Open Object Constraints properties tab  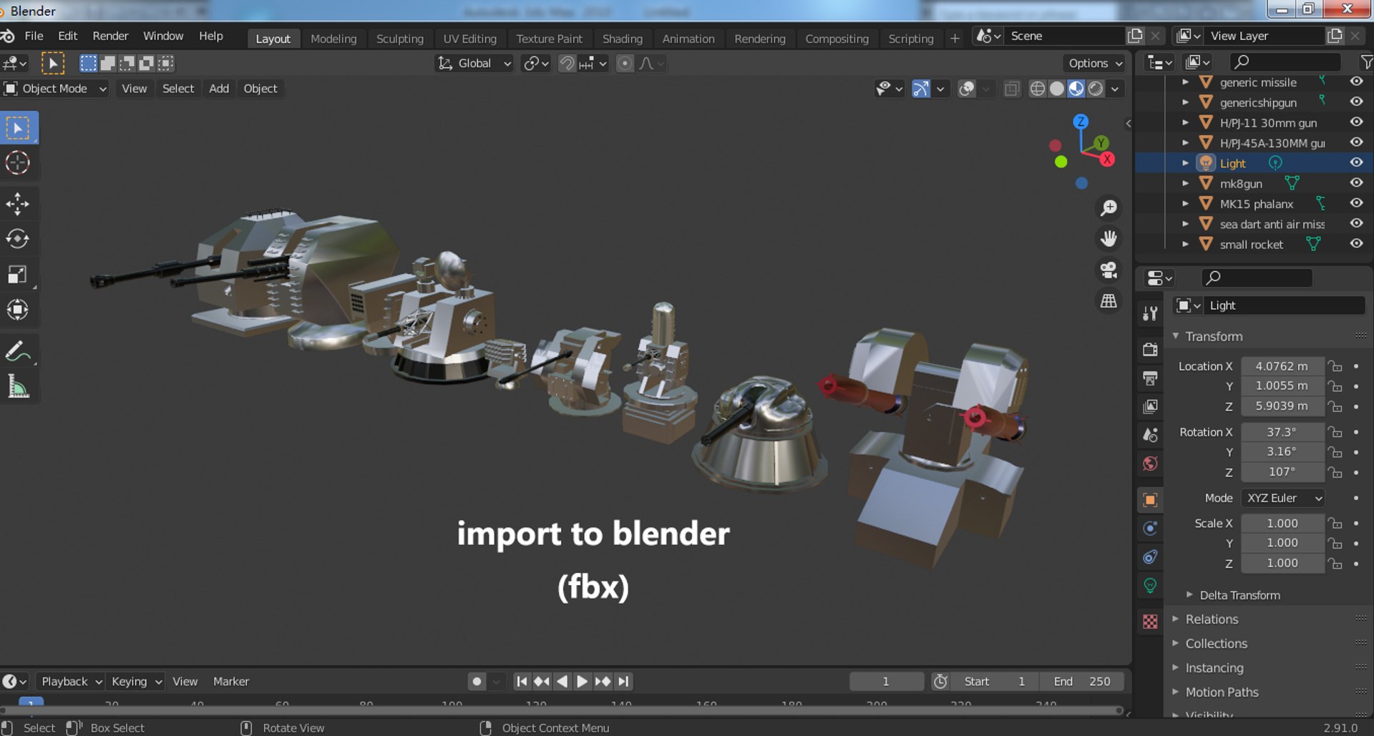pos(1150,556)
